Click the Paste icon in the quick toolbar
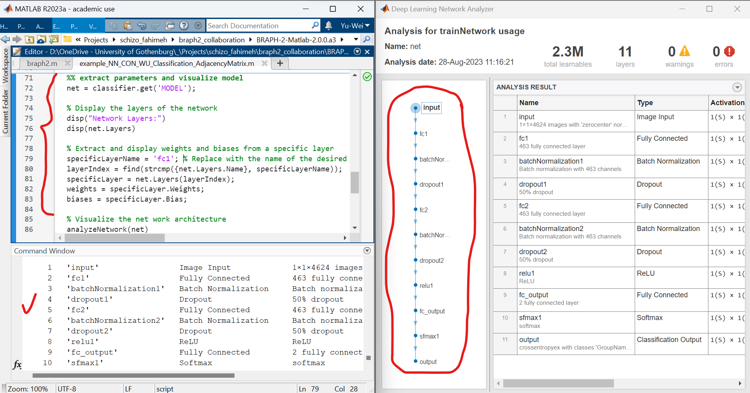The width and height of the screenshot is (750, 393). 127,26
